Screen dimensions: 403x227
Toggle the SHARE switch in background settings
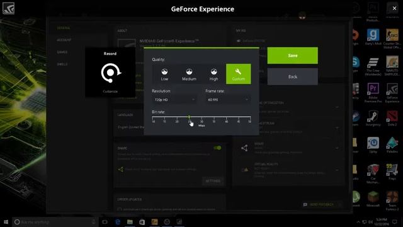(217, 148)
